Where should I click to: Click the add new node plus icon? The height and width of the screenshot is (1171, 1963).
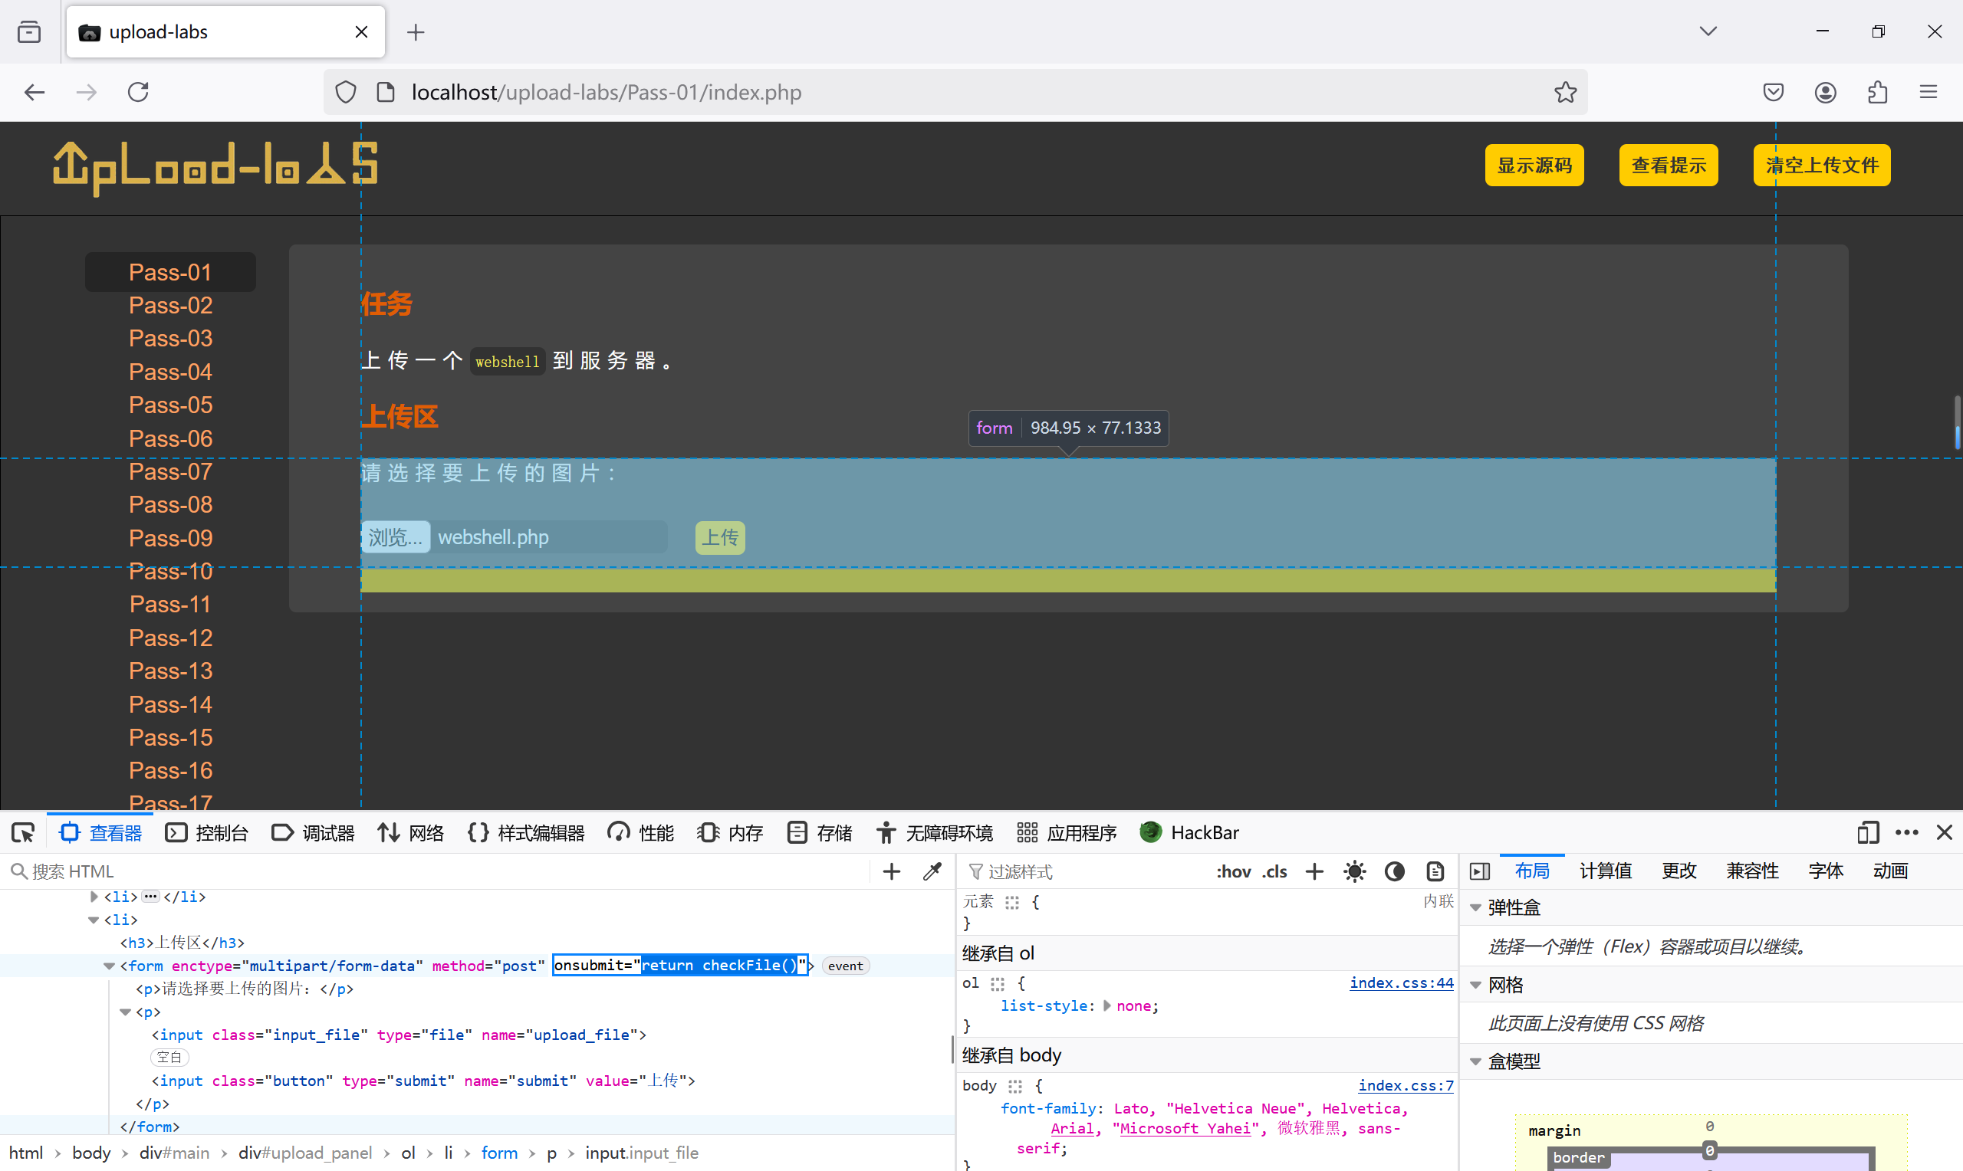pyautogui.click(x=891, y=871)
